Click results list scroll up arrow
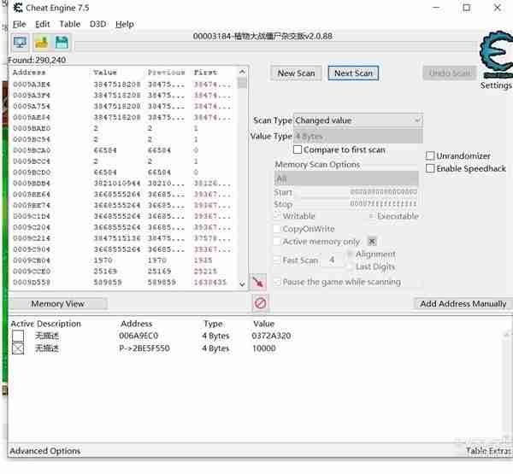The width and height of the screenshot is (513, 474). coord(242,72)
